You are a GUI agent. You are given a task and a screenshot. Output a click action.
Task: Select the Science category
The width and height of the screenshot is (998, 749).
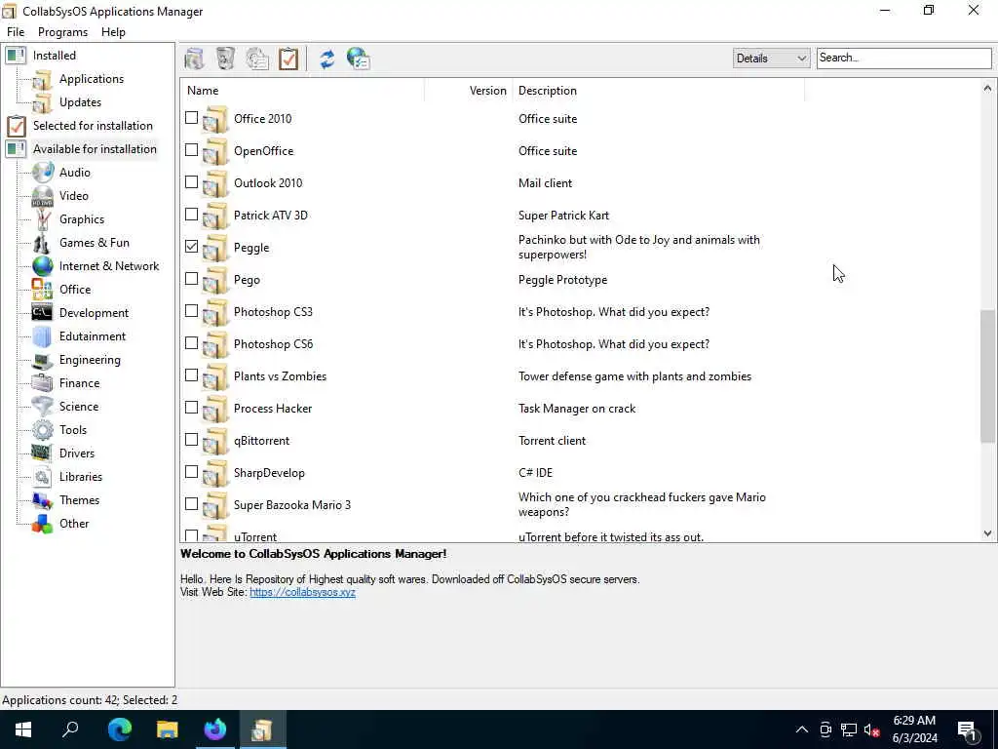(x=78, y=407)
